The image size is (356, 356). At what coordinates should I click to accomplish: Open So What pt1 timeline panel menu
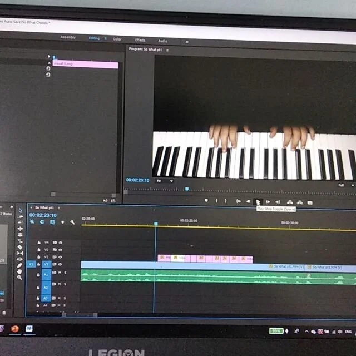59,208
